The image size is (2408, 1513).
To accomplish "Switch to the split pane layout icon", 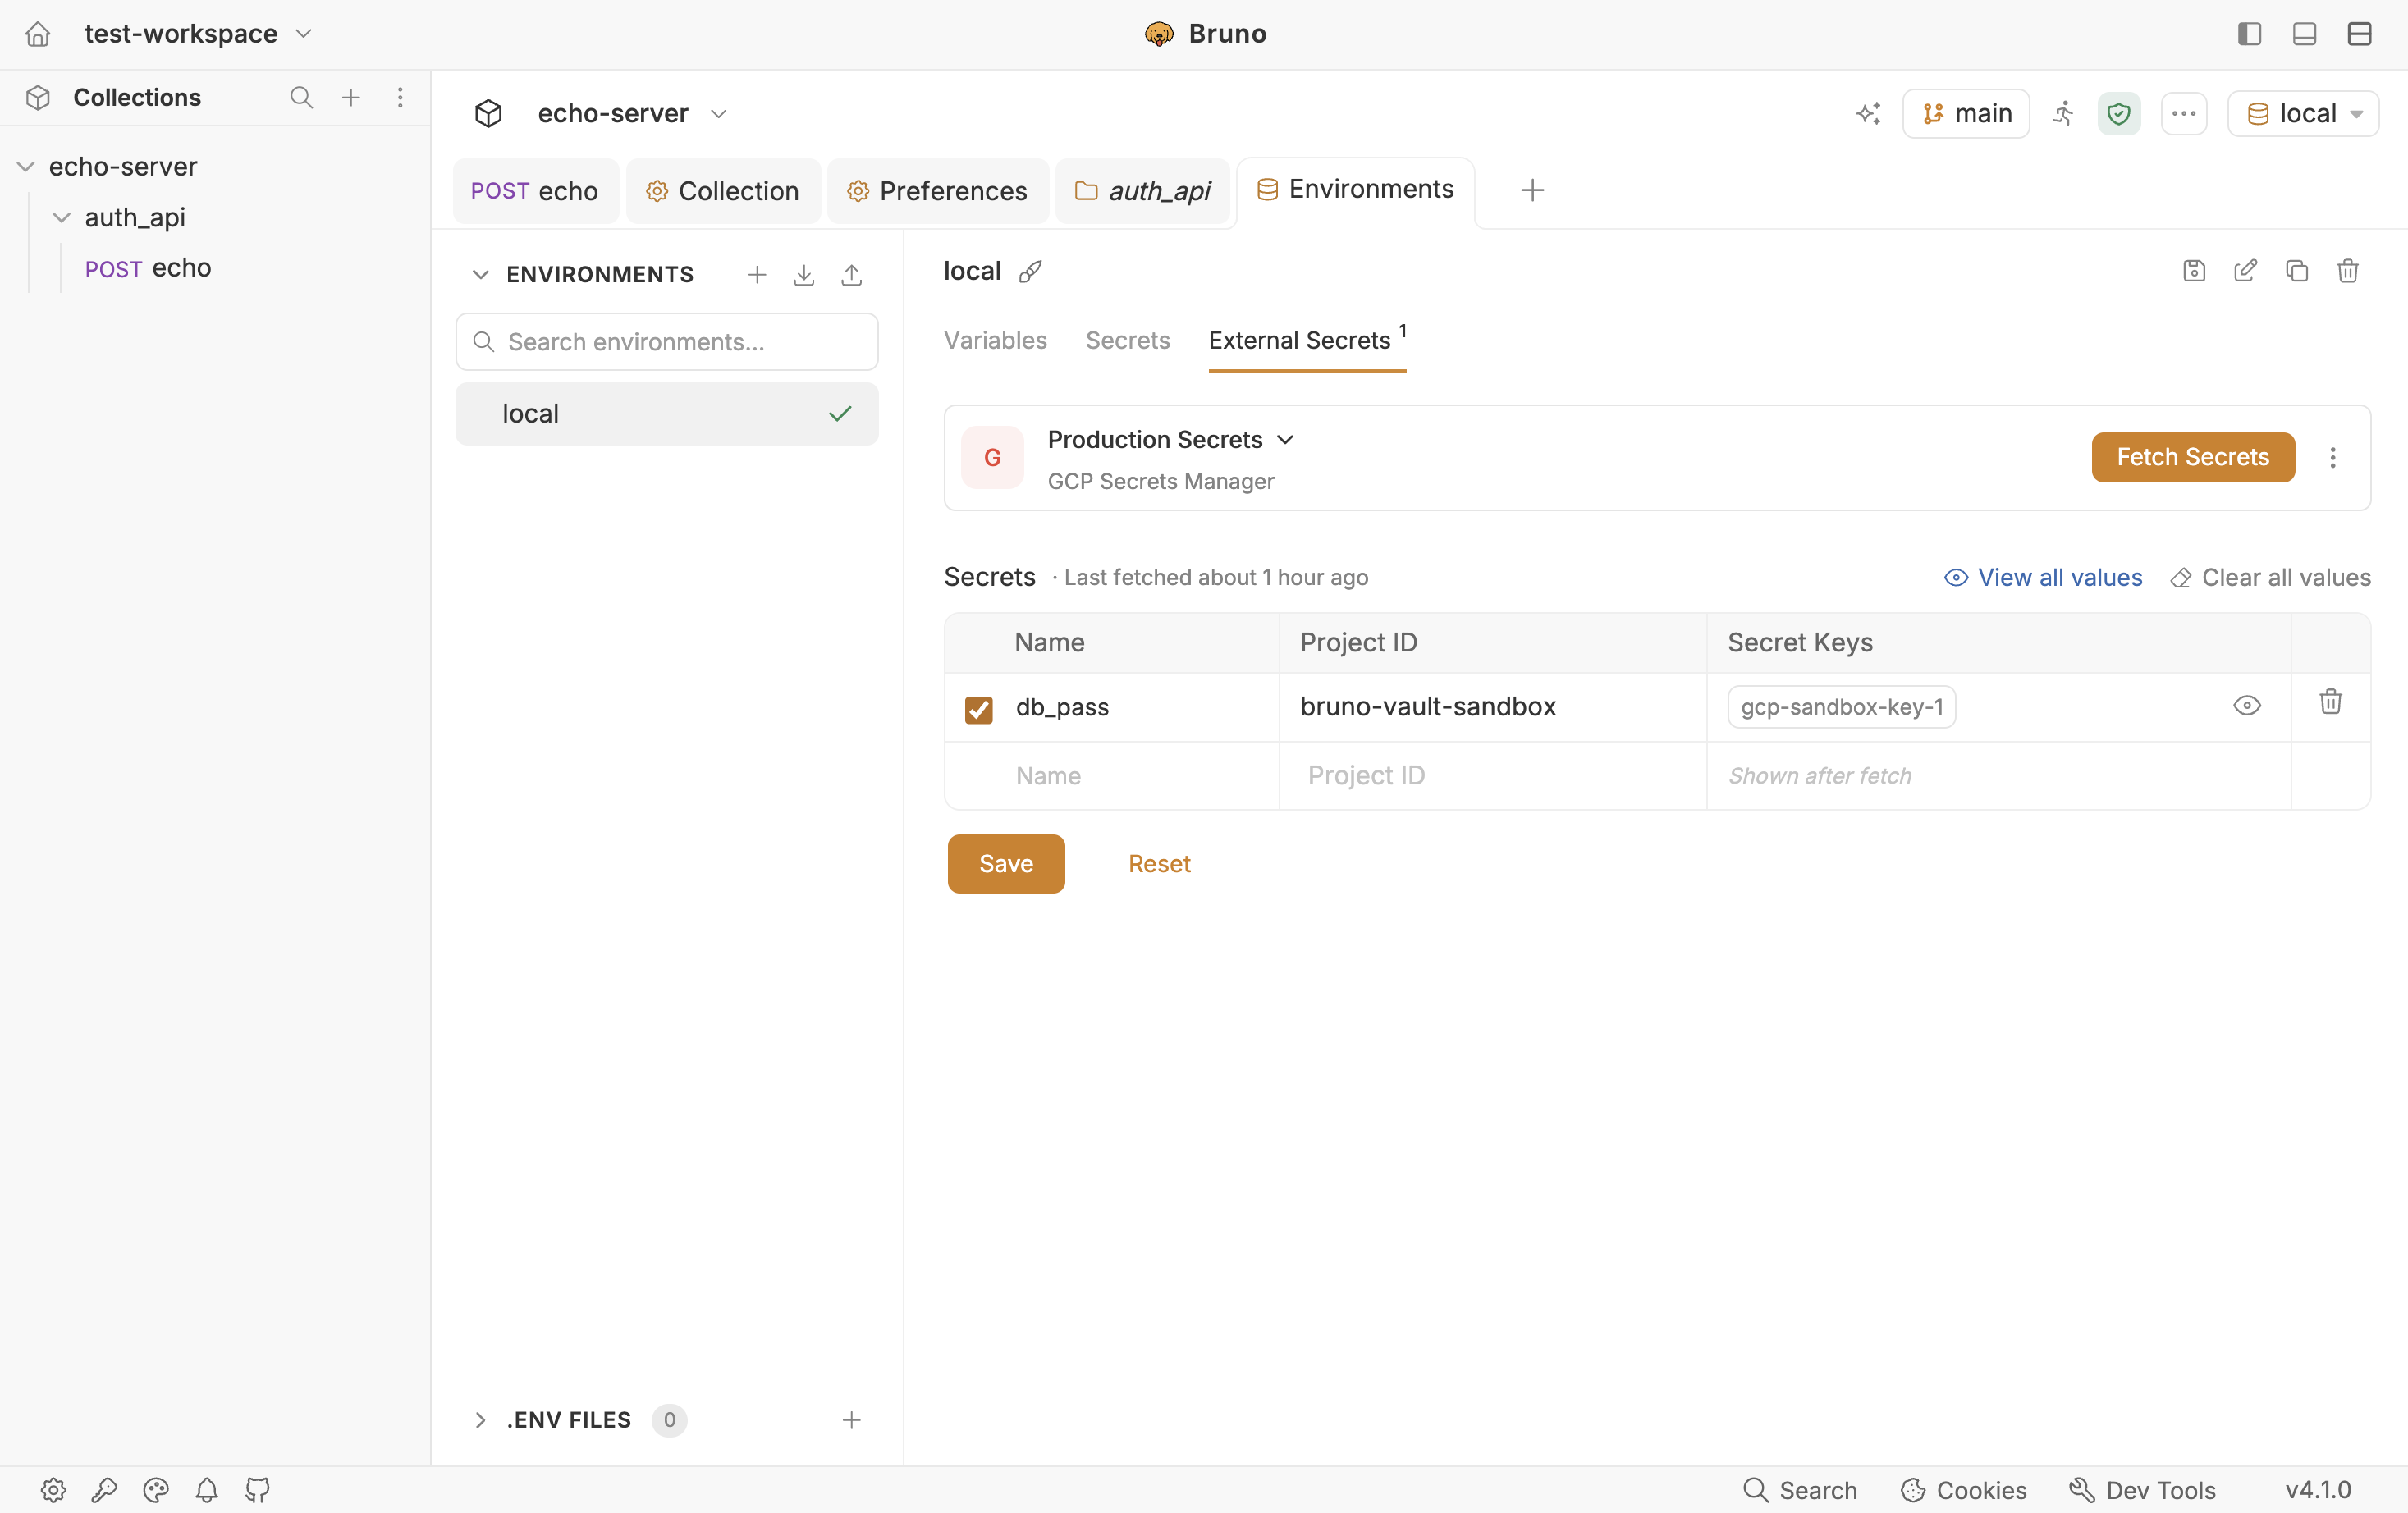I will 2360,34.
